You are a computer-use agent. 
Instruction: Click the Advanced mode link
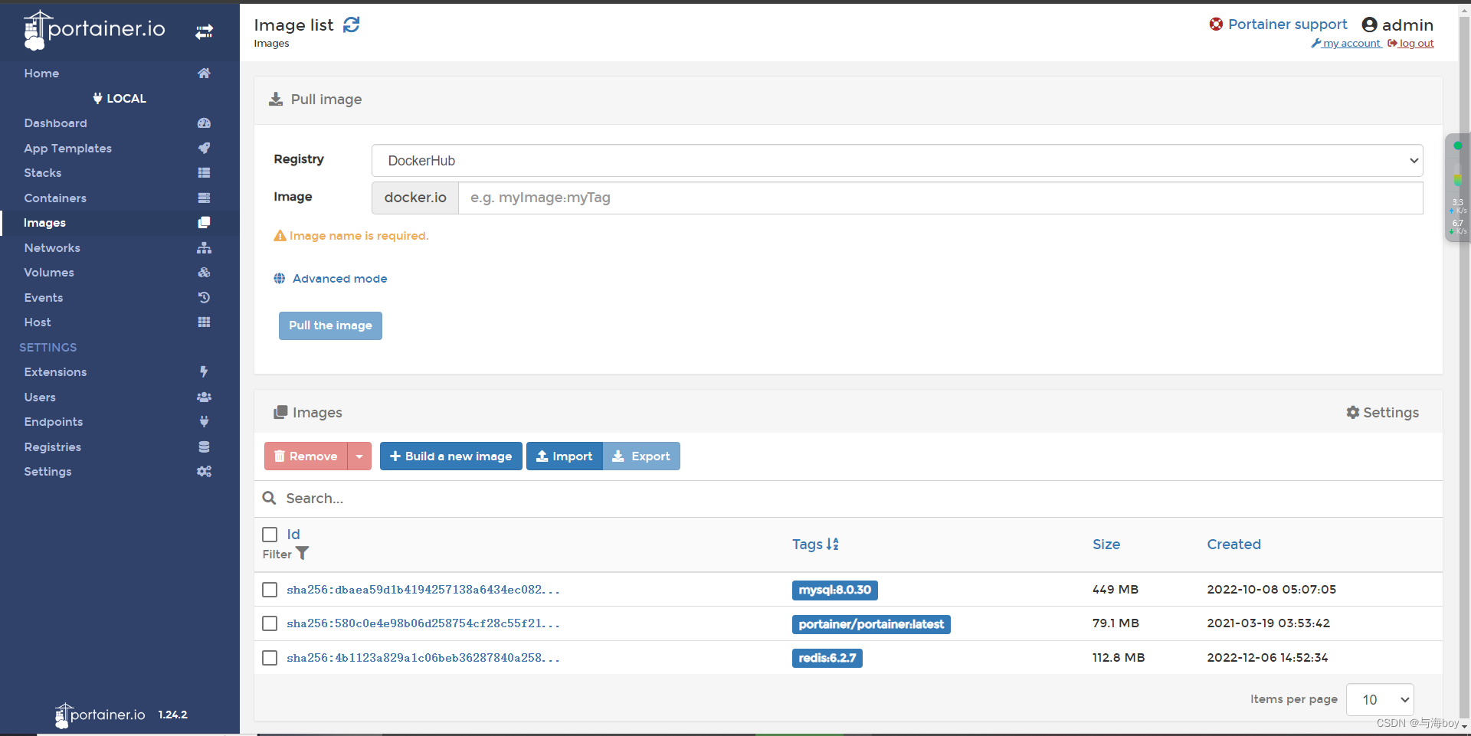pyautogui.click(x=339, y=279)
